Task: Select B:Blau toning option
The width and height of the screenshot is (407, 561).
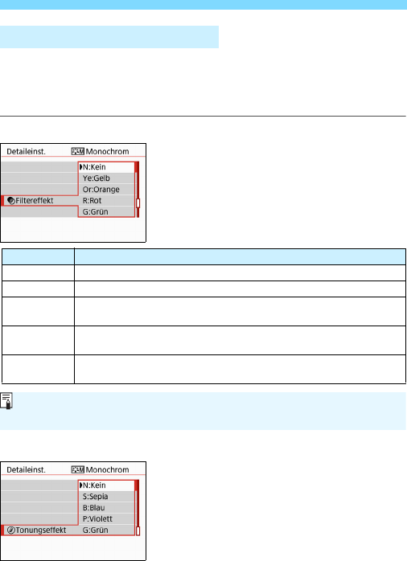Action: (106, 508)
